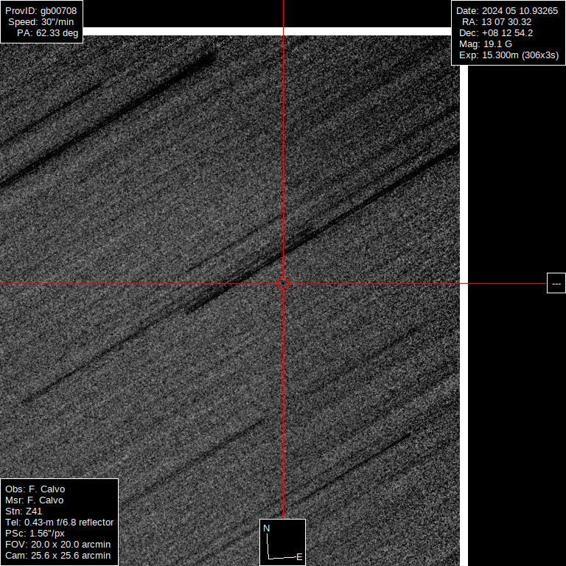Select the 'FOV: 20.0 x 20.0 arcmin' text
The width and height of the screenshot is (566, 566).
[x=58, y=545]
